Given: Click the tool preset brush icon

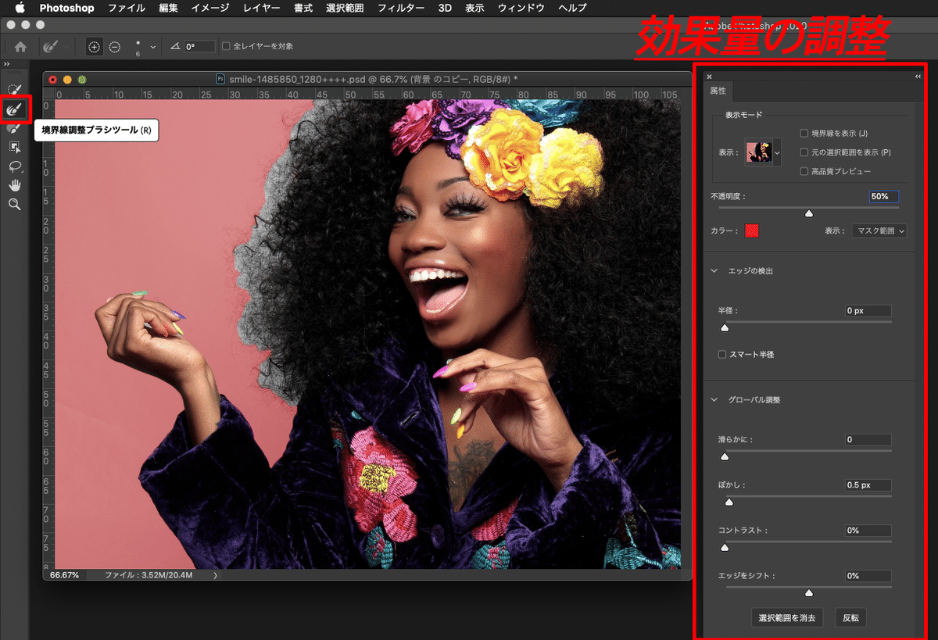Looking at the screenshot, I should [52, 47].
